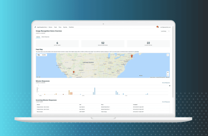Click the map pin in the southwest near Phoenix
Screen dimensions: 208x136
tap(74, 72)
